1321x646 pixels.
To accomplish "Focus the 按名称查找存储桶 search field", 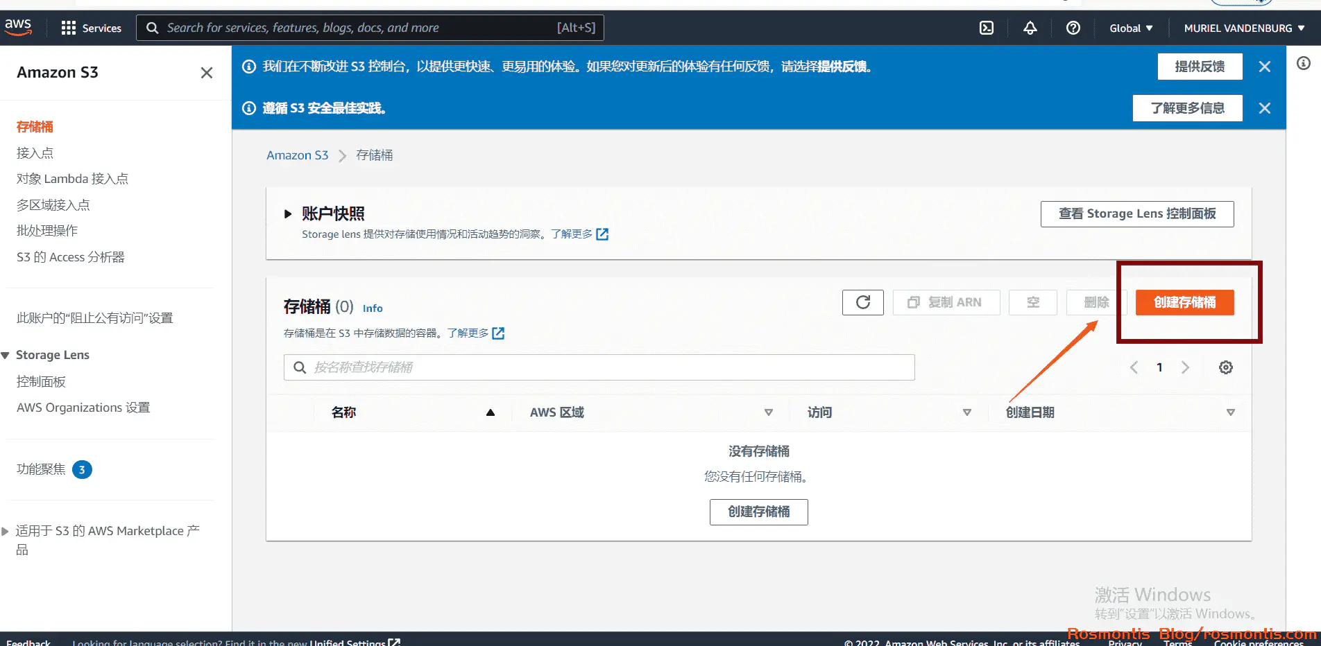I will point(599,367).
